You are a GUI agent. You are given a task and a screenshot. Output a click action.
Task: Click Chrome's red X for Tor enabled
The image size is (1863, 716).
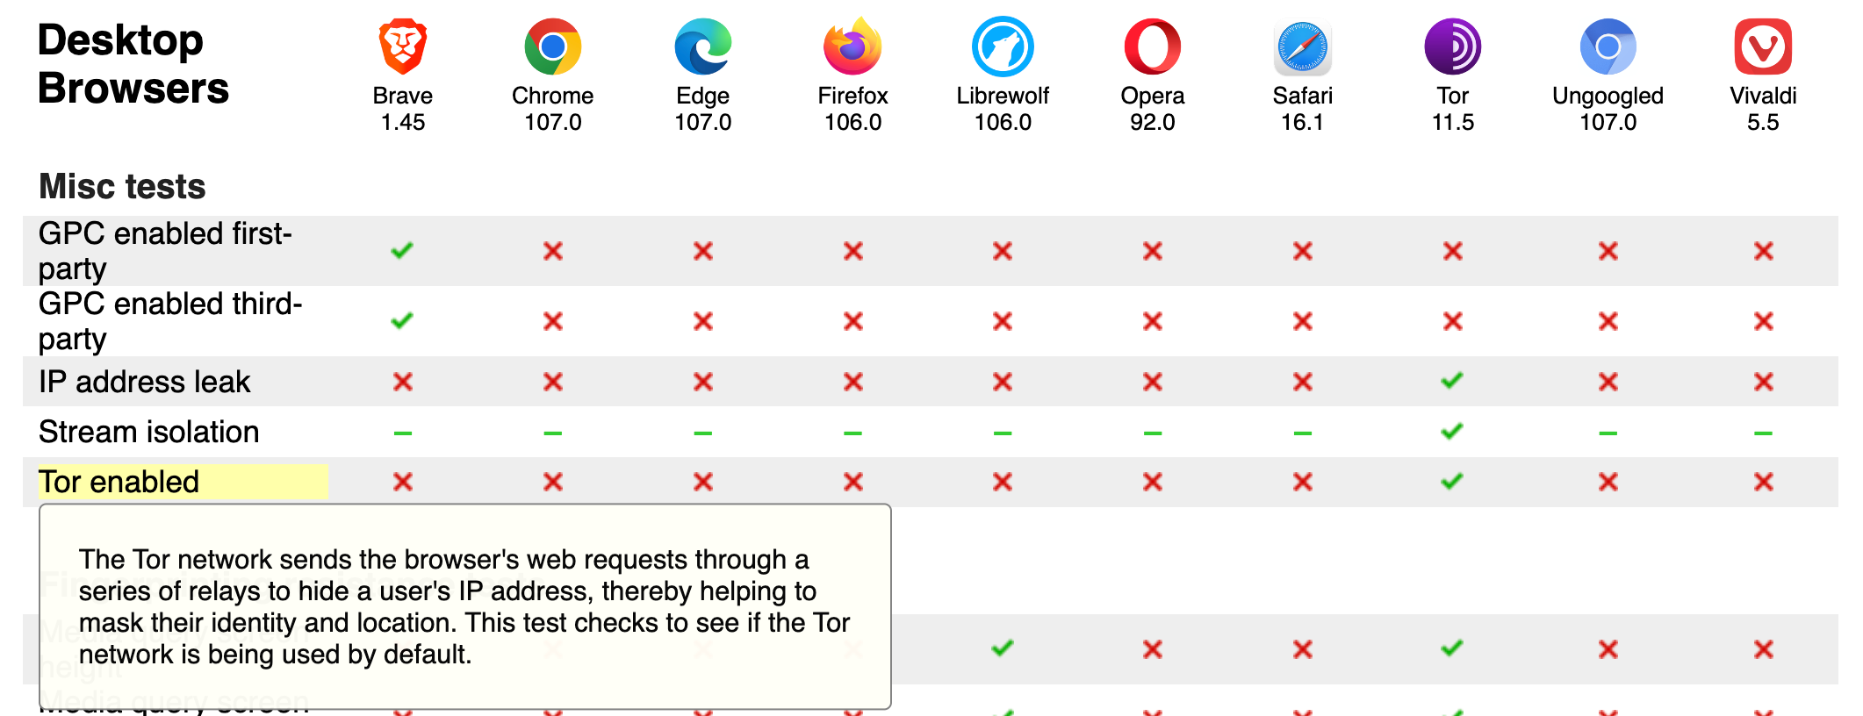tap(552, 482)
